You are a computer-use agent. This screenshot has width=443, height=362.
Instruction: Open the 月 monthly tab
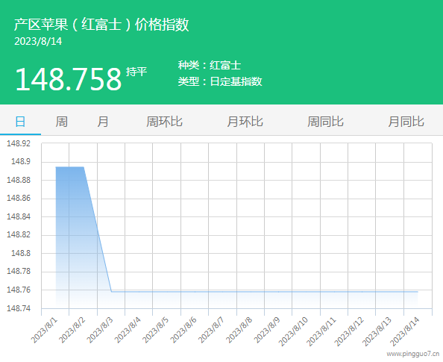(x=103, y=122)
